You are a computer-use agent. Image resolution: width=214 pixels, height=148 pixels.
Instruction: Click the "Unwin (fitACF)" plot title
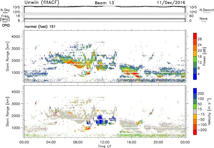(42, 3)
